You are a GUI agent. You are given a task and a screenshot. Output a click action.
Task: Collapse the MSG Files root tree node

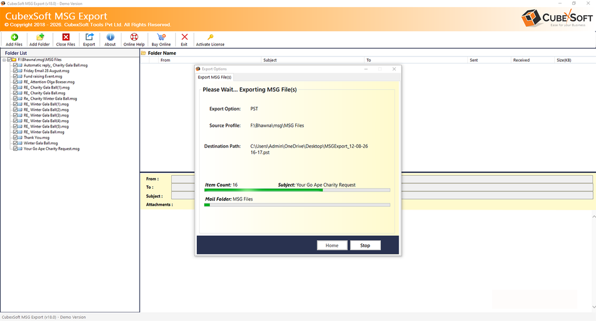(x=4, y=60)
